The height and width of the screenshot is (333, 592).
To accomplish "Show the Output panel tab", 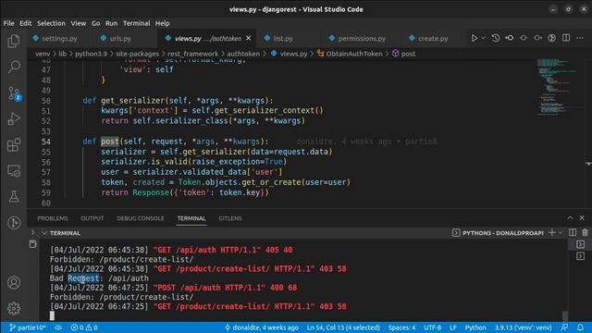I will [92, 218].
